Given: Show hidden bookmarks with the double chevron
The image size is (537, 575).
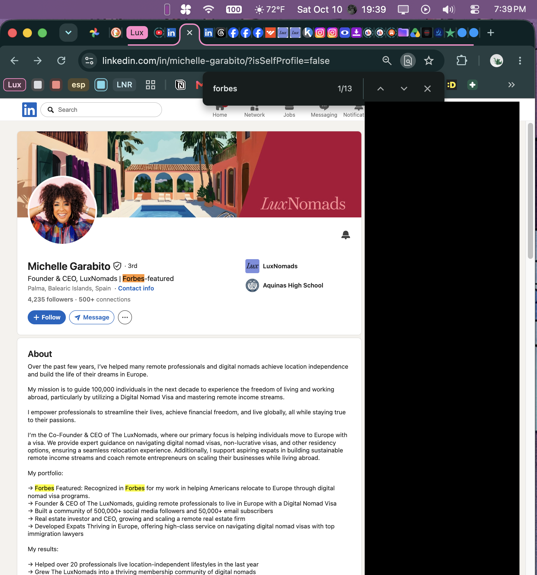Looking at the screenshot, I should (511, 85).
